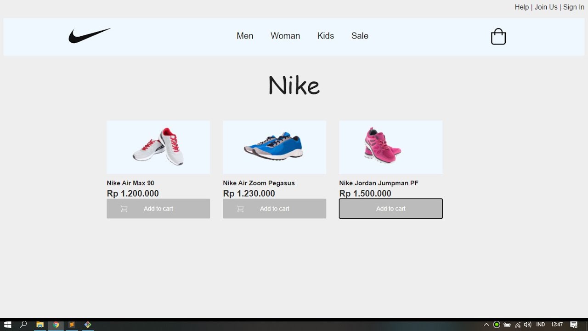Image resolution: width=588 pixels, height=331 pixels.
Task: Click the Rp 1.500.000 price
Action: point(365,194)
